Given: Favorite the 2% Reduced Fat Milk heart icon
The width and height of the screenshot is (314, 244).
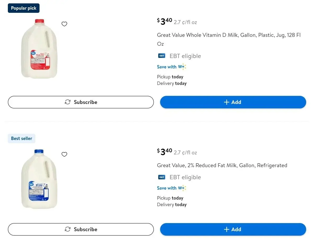Looking at the screenshot, I should tap(64, 154).
